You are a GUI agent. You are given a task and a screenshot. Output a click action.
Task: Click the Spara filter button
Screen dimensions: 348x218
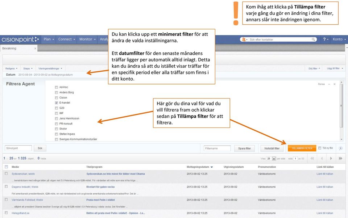[x=244, y=148]
